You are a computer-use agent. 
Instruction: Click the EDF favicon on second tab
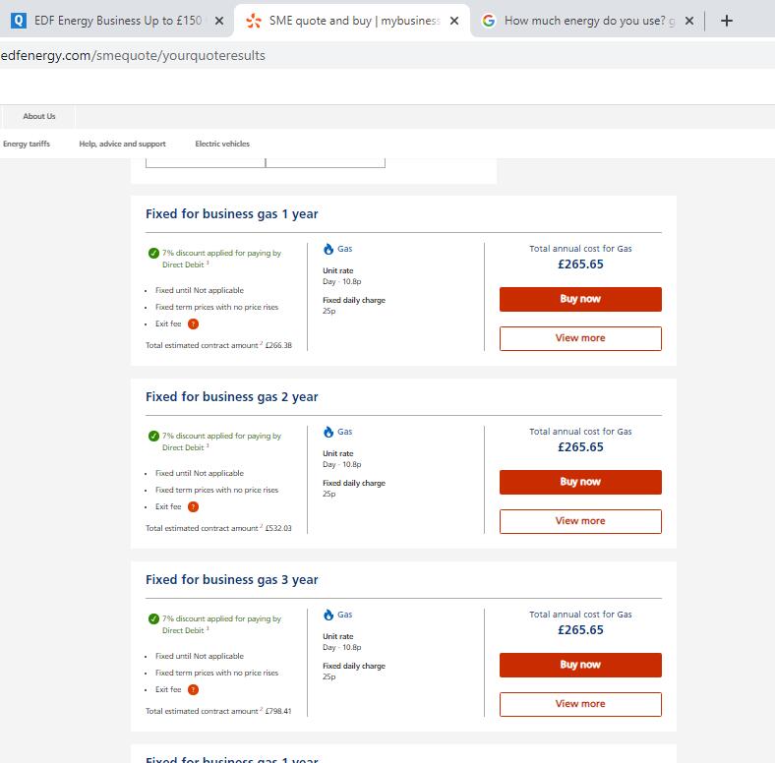pos(254,21)
